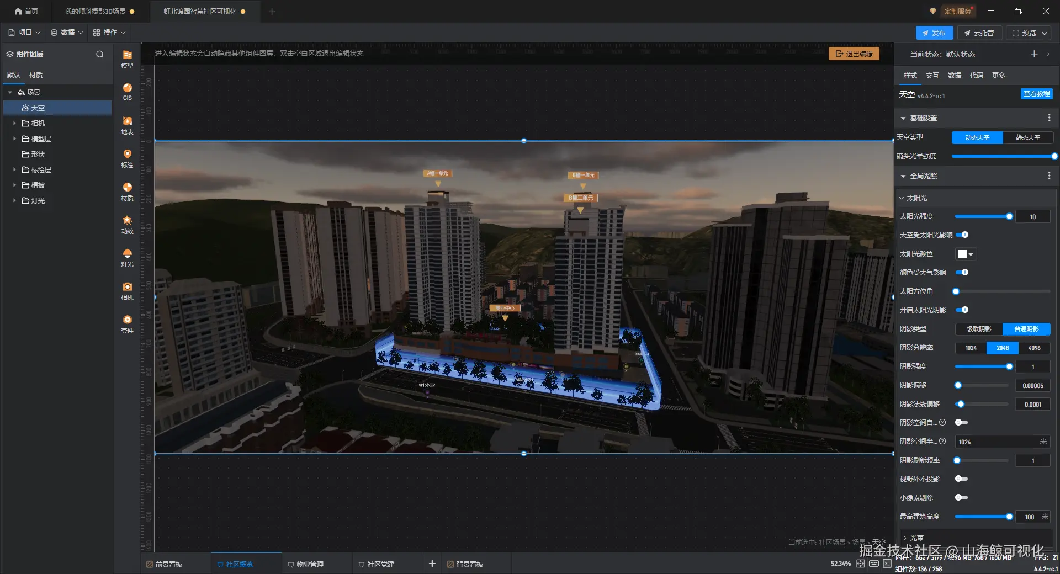The image size is (1060, 574).
Task: Click the 镜头光晕强度 slider
Action: [1003, 156]
